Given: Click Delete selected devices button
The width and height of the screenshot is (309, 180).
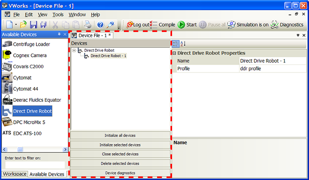Looking at the screenshot, I should (x=120, y=163).
